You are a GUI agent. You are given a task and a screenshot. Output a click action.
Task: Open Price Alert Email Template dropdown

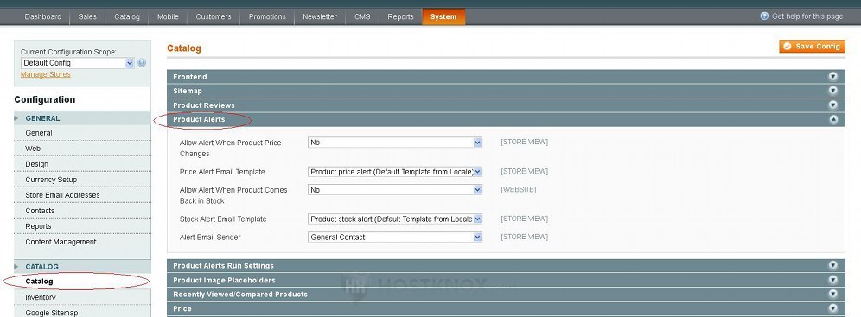click(x=395, y=172)
